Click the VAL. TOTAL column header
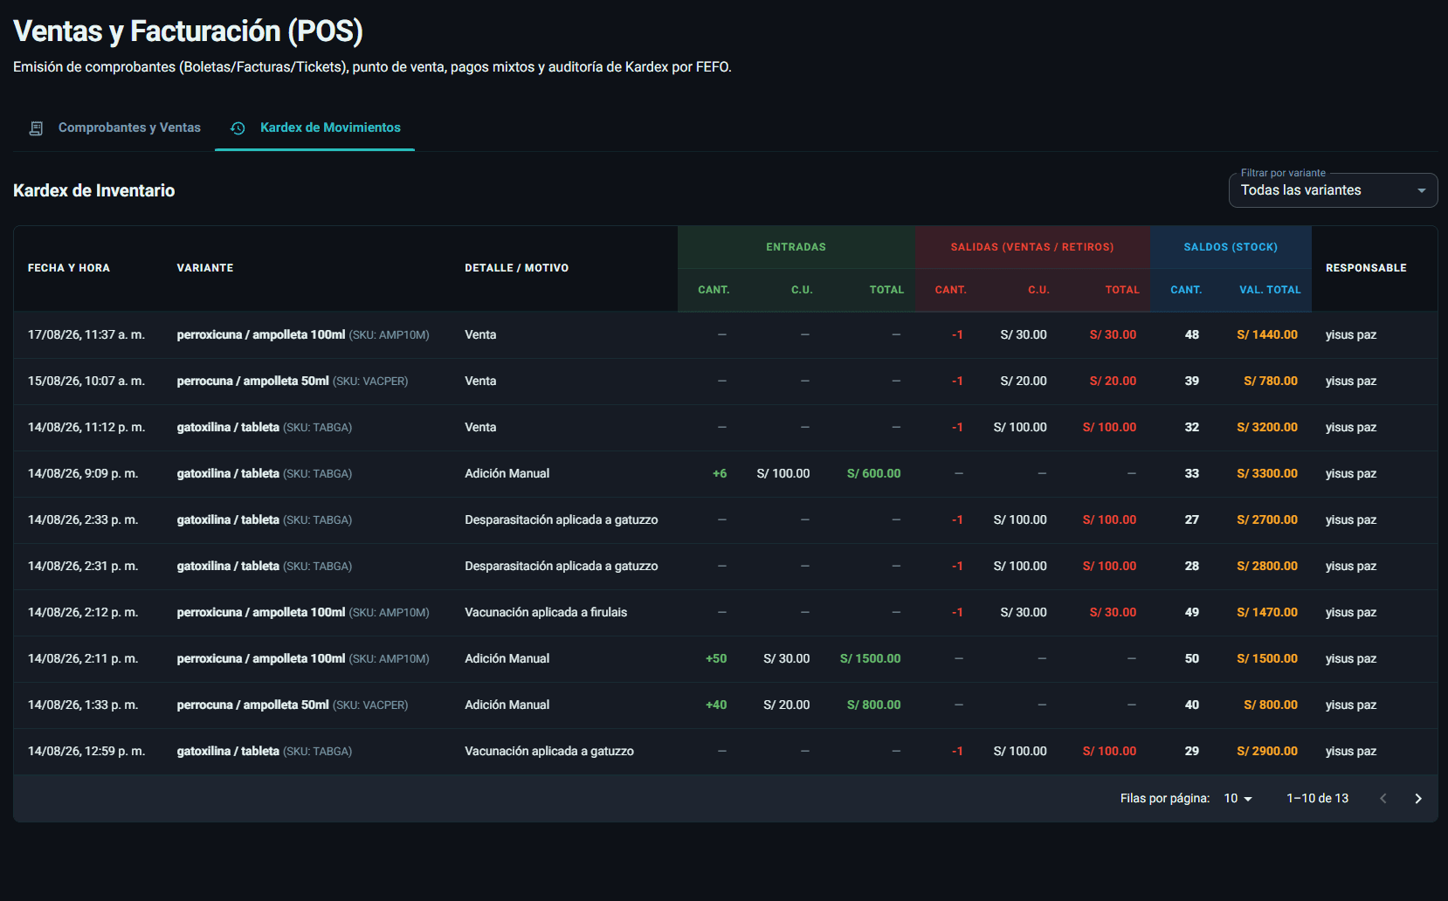The width and height of the screenshot is (1448, 901). point(1270,290)
